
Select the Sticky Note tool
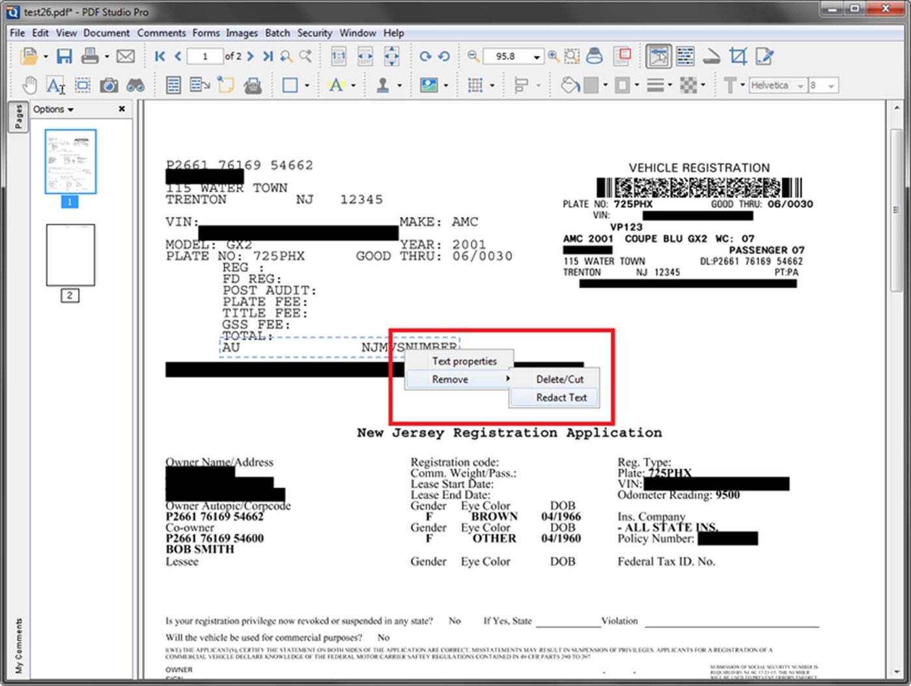click(x=225, y=85)
